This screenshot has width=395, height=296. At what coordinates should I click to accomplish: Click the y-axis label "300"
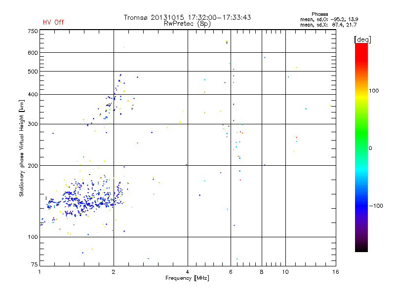[x=33, y=124]
